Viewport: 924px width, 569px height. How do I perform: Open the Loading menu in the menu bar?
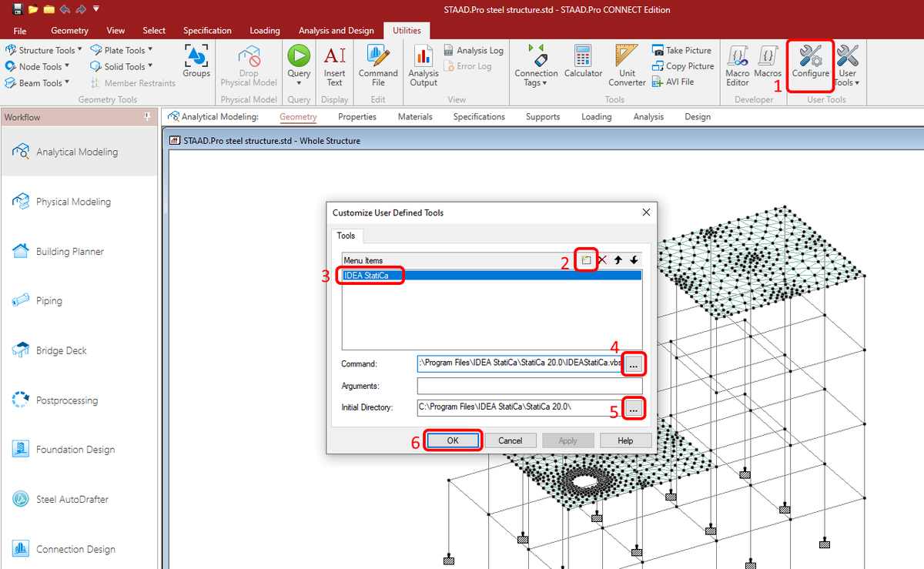click(x=265, y=31)
